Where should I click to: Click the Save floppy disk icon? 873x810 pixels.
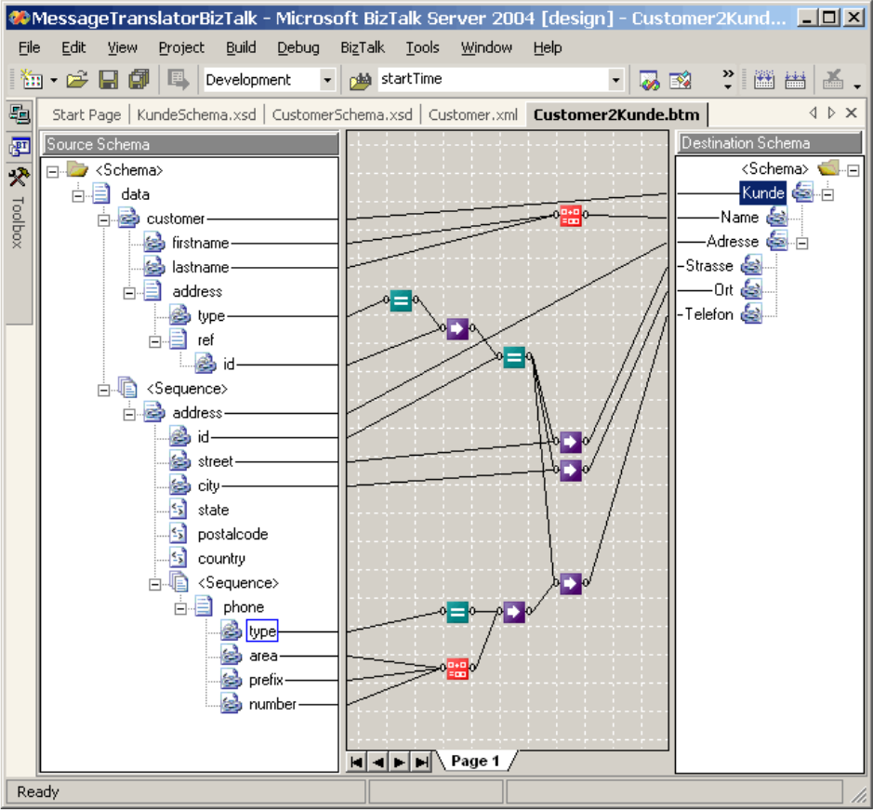[x=108, y=80]
